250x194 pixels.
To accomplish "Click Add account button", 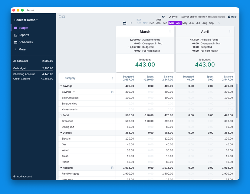I will 23,176.
